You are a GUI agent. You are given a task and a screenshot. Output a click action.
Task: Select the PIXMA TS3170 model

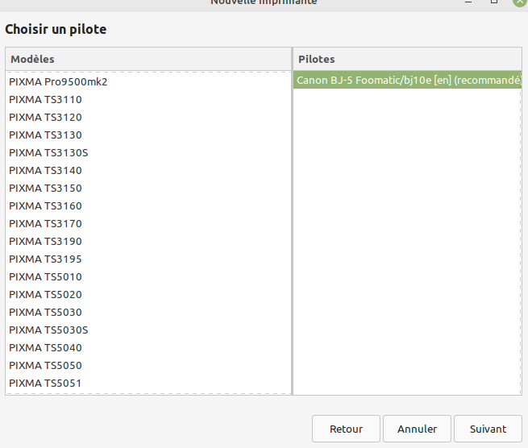45,223
